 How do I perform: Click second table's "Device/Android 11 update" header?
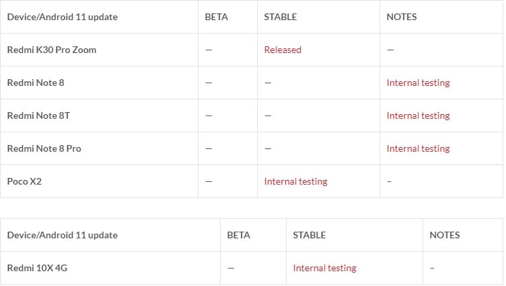click(62, 235)
